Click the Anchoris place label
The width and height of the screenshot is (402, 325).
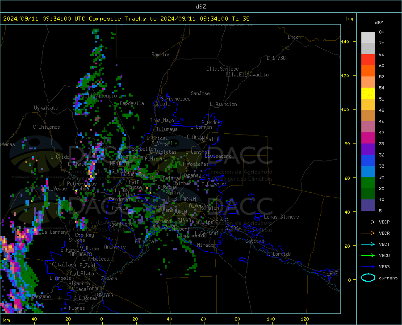pyautogui.click(x=115, y=247)
